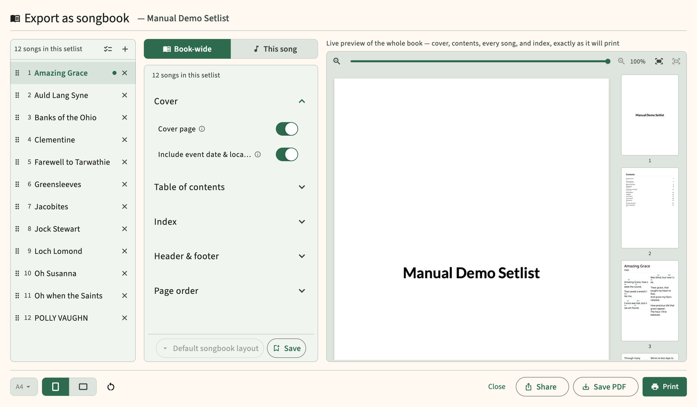The height and width of the screenshot is (407, 697).
Task: Save the songbook layout
Action: [287, 348]
